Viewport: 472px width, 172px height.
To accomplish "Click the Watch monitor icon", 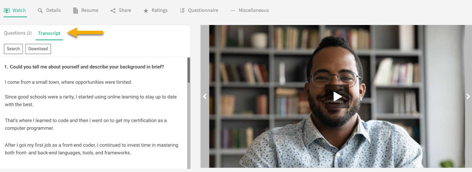I will pos(7,10).
